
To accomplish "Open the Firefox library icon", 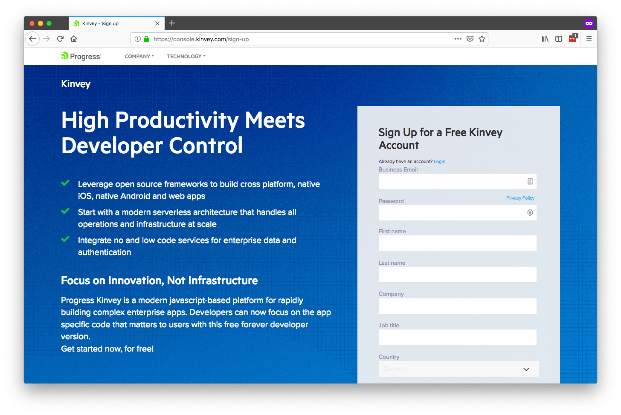I will (x=545, y=39).
